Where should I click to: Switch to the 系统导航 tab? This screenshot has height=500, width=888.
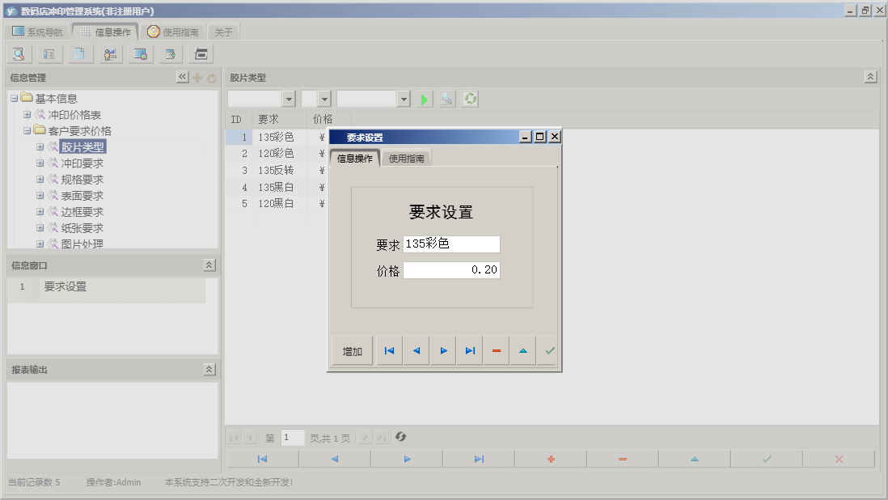(37, 32)
